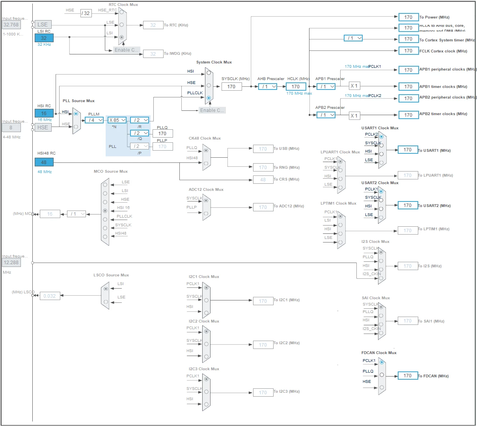Edit I2S input frequency 12.288 field
Viewport: 477px width, 427px height.
point(11,262)
